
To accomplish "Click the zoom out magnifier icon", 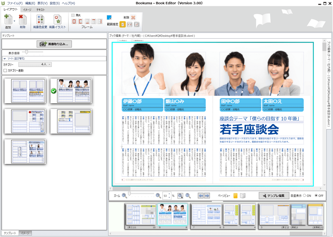I will (x=124, y=196).
